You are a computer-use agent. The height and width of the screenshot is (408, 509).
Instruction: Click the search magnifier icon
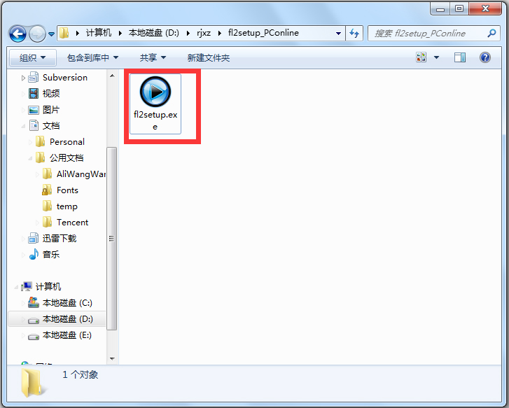tap(491, 33)
